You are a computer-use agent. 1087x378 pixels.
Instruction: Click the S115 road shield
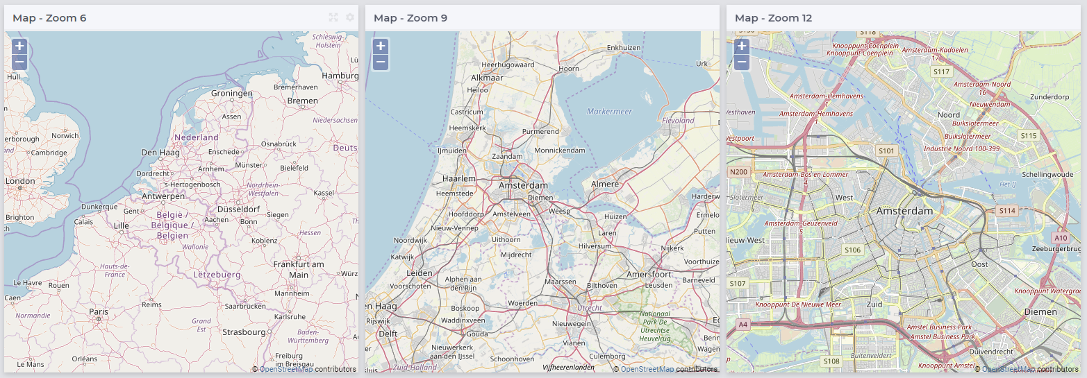pyautogui.click(x=1029, y=136)
